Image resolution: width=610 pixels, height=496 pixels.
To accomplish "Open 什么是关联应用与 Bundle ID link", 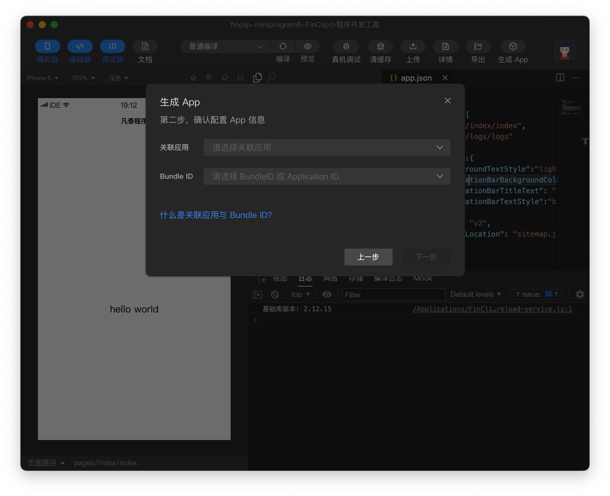I will click(x=216, y=215).
